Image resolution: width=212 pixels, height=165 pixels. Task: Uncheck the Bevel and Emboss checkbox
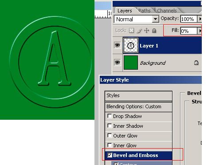[x=110, y=155]
